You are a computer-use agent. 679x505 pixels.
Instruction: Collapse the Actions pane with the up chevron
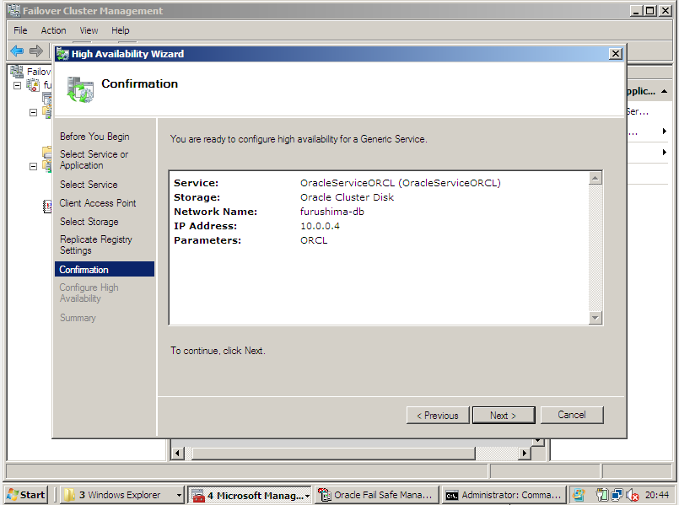(664, 91)
